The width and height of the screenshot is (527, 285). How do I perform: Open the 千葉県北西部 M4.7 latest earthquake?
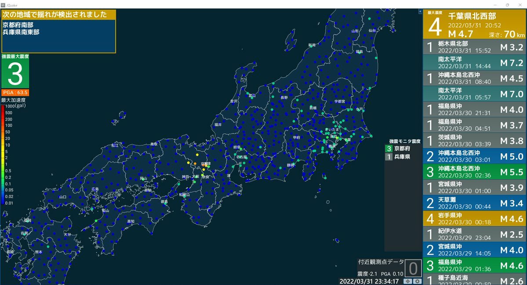pos(474,25)
